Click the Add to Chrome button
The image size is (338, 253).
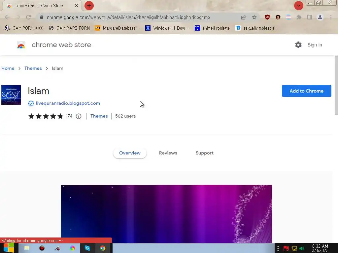pyautogui.click(x=306, y=91)
